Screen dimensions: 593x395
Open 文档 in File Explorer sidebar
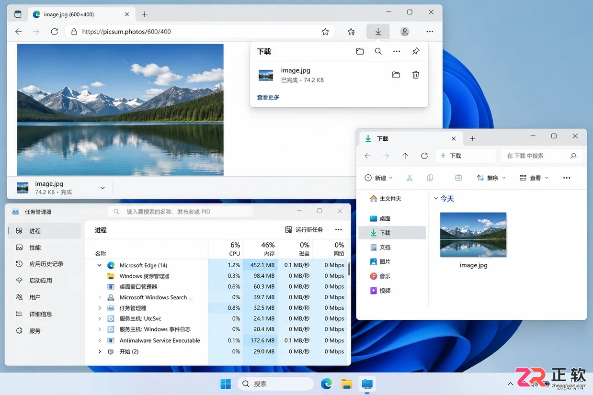coord(392,247)
